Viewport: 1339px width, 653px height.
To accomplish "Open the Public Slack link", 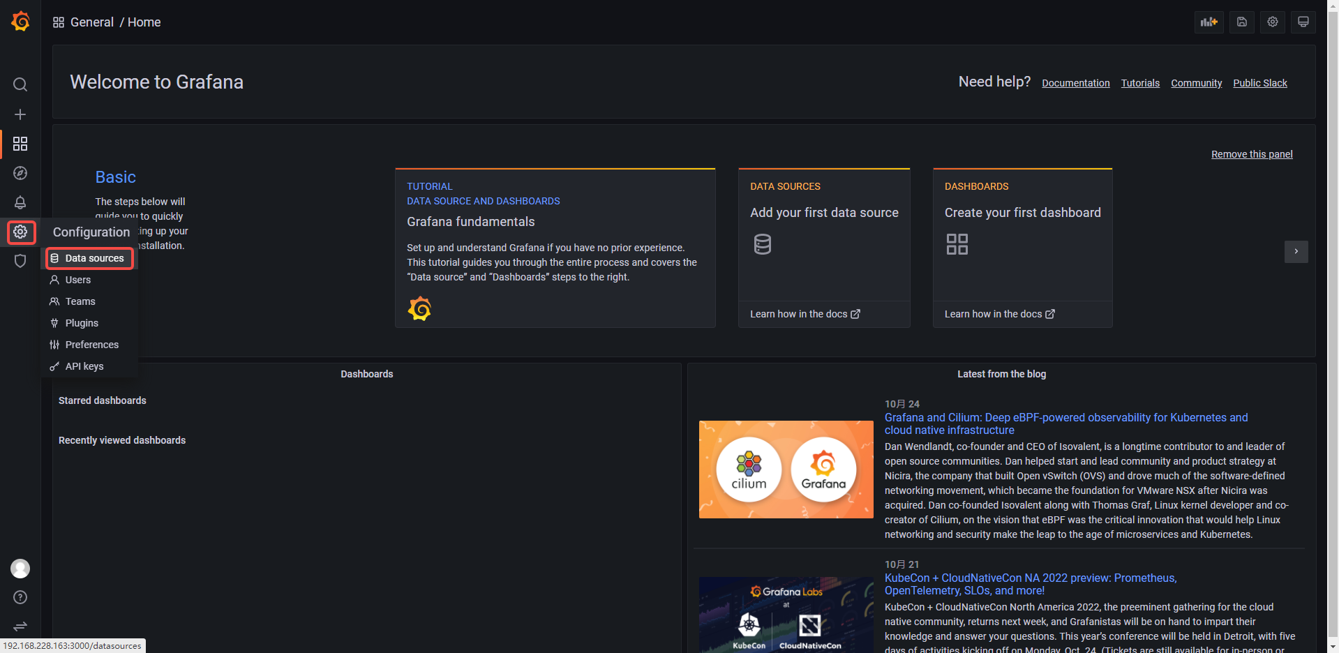I will [x=1260, y=83].
